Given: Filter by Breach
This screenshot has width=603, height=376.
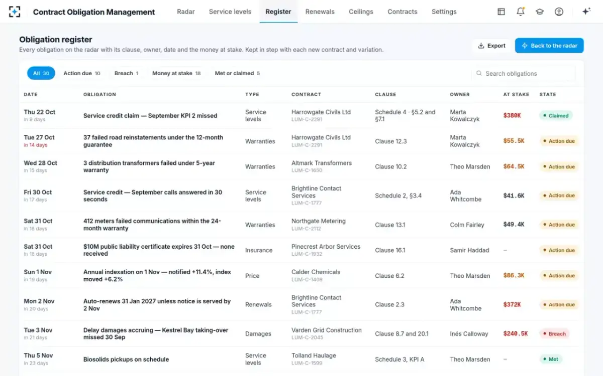Looking at the screenshot, I should [126, 73].
